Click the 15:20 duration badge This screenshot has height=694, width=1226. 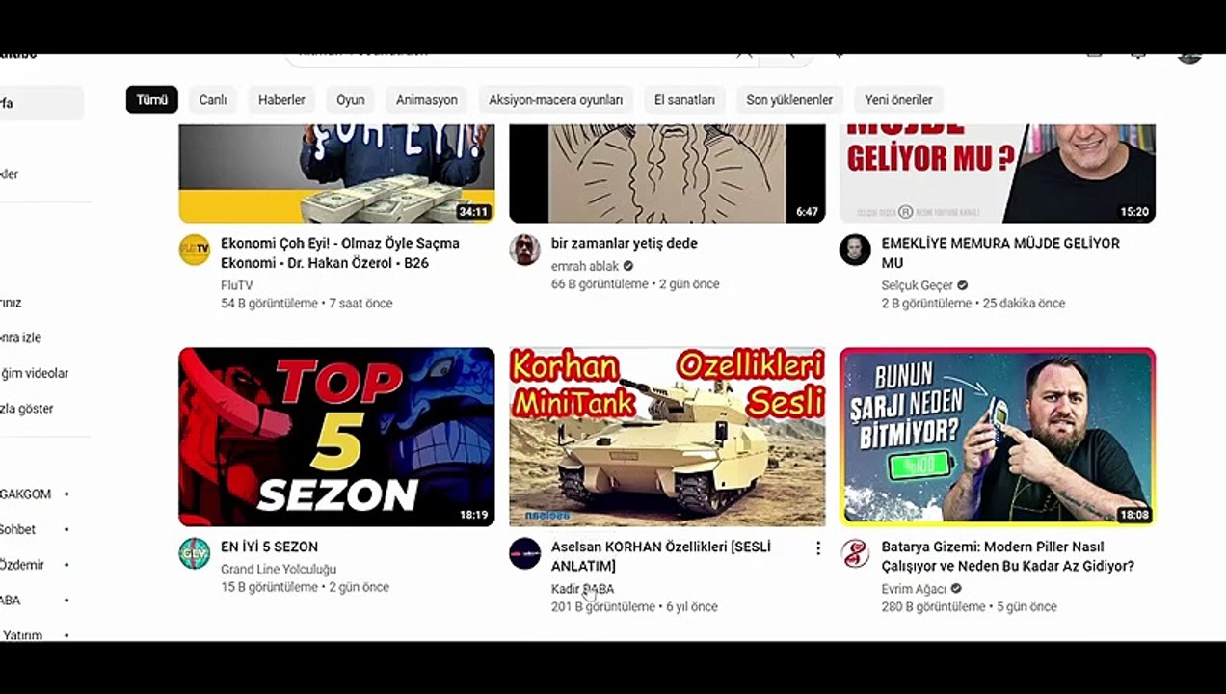(x=1134, y=211)
